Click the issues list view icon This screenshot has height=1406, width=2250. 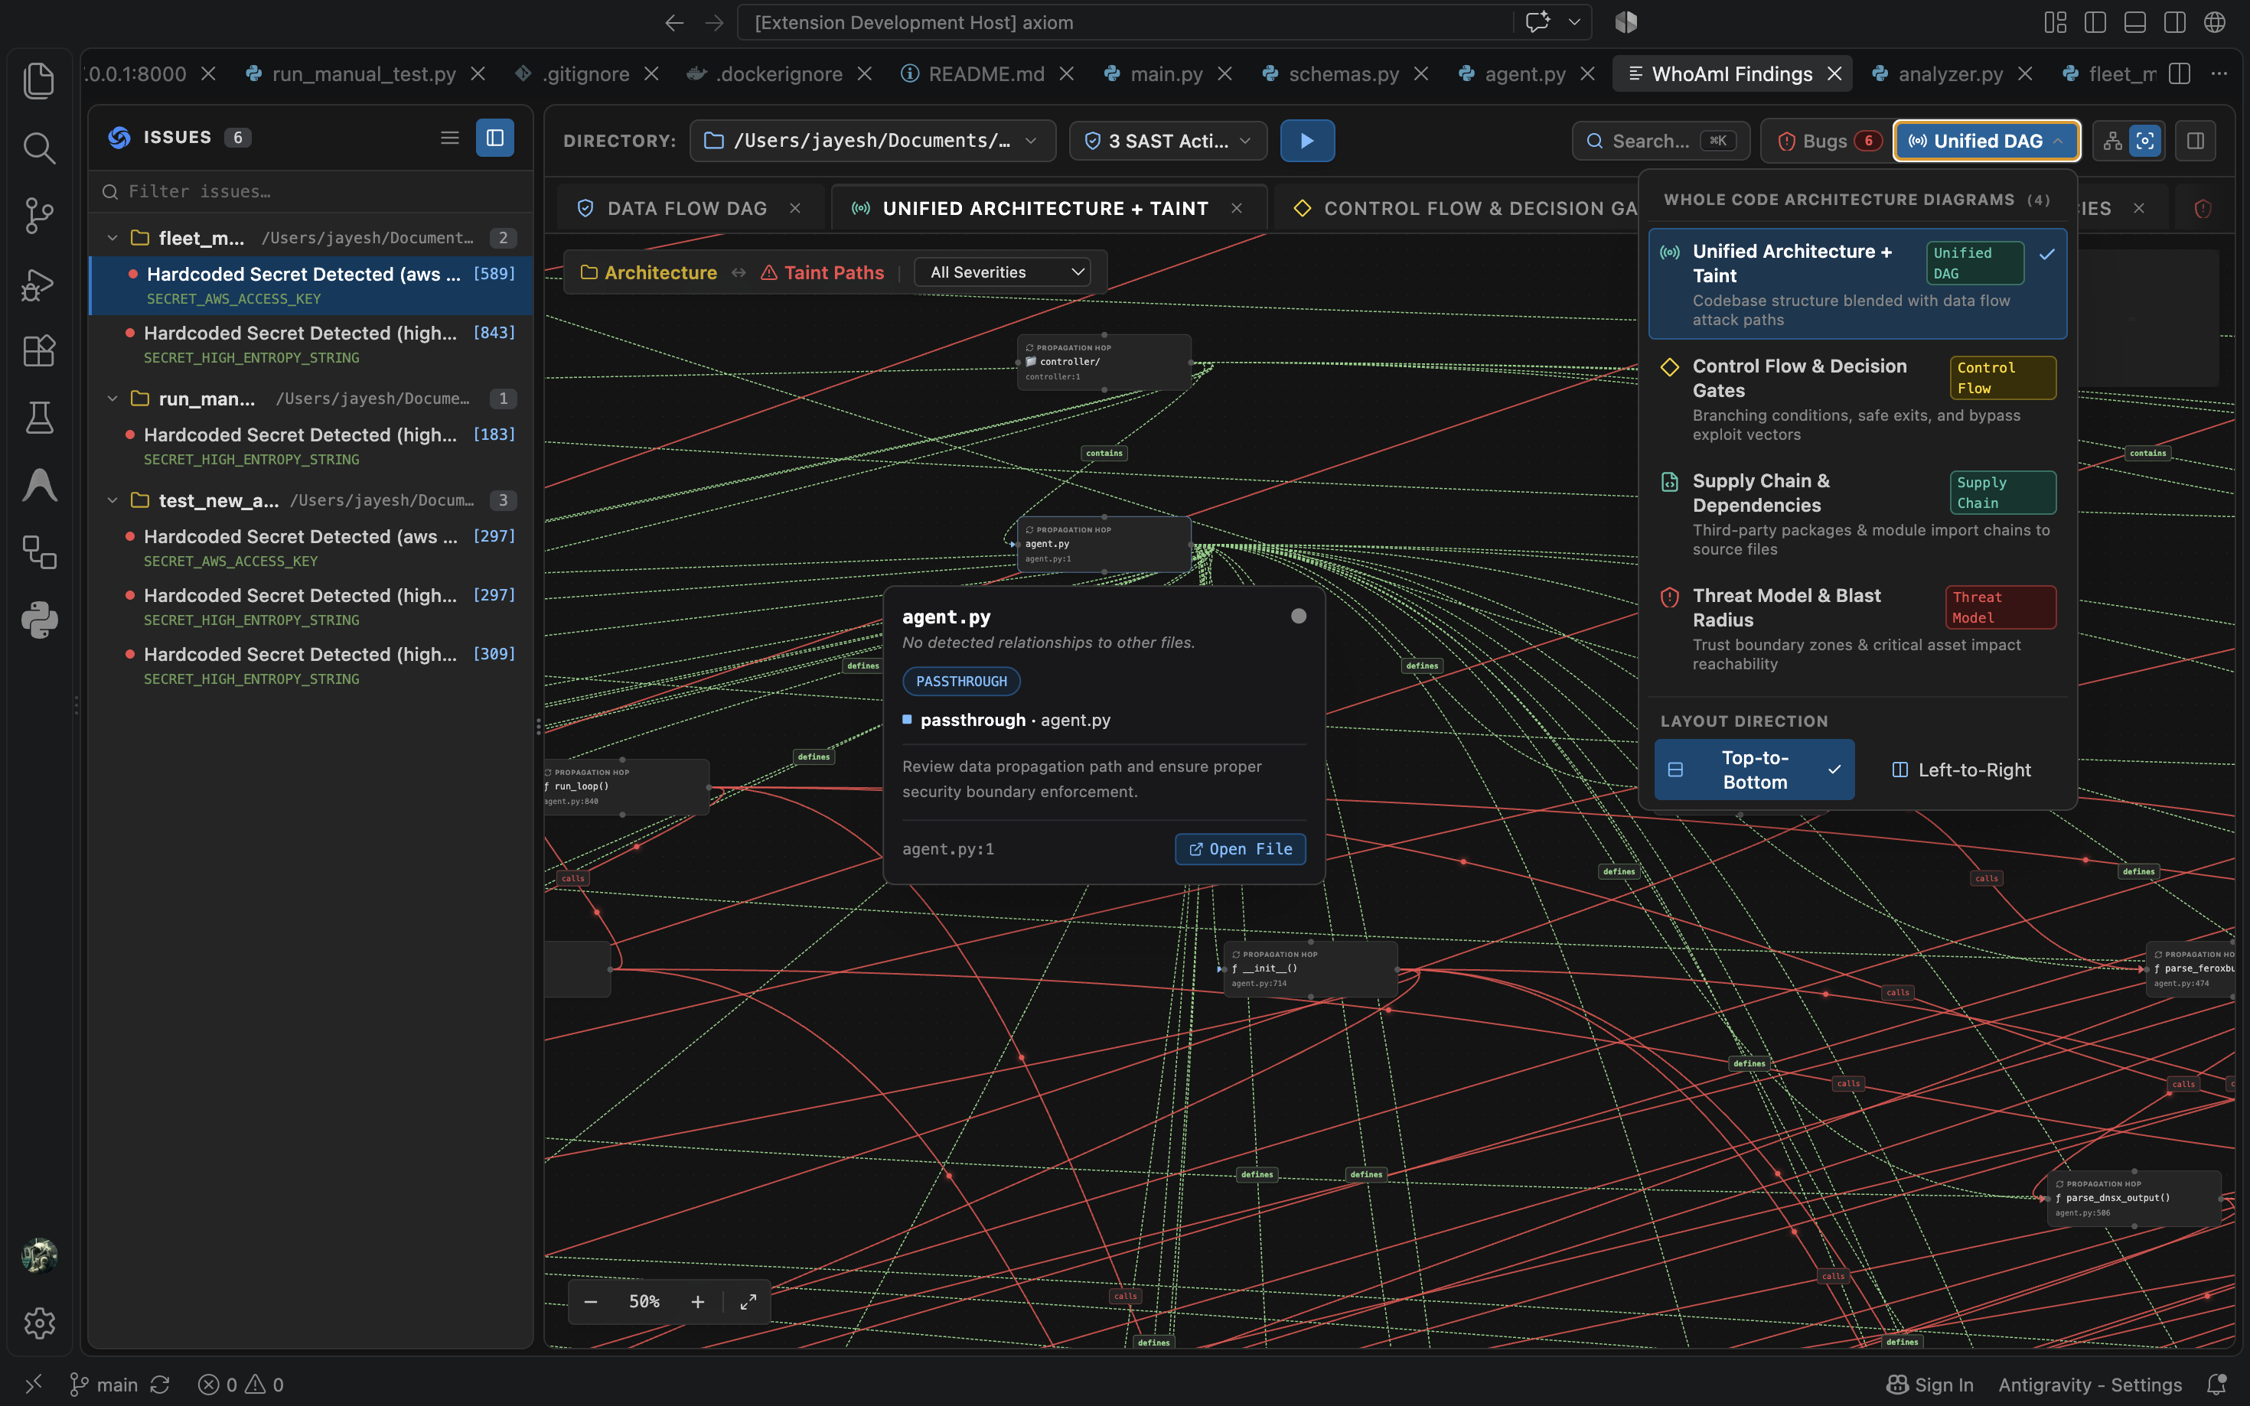[x=449, y=138]
